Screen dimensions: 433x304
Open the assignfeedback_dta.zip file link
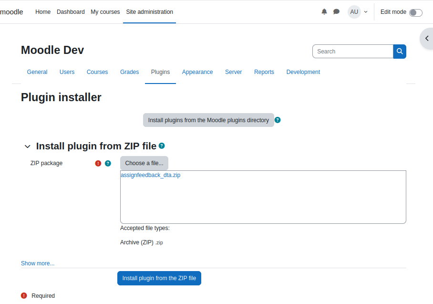tap(151, 175)
